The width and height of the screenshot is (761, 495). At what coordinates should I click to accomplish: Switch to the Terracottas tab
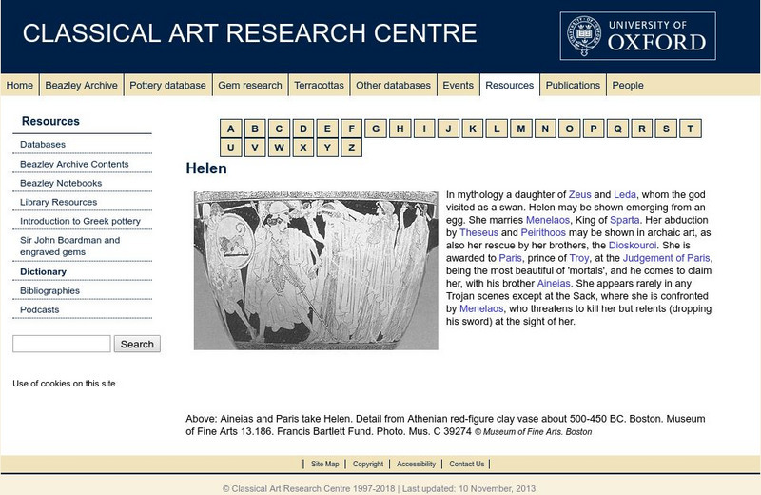coord(319,86)
